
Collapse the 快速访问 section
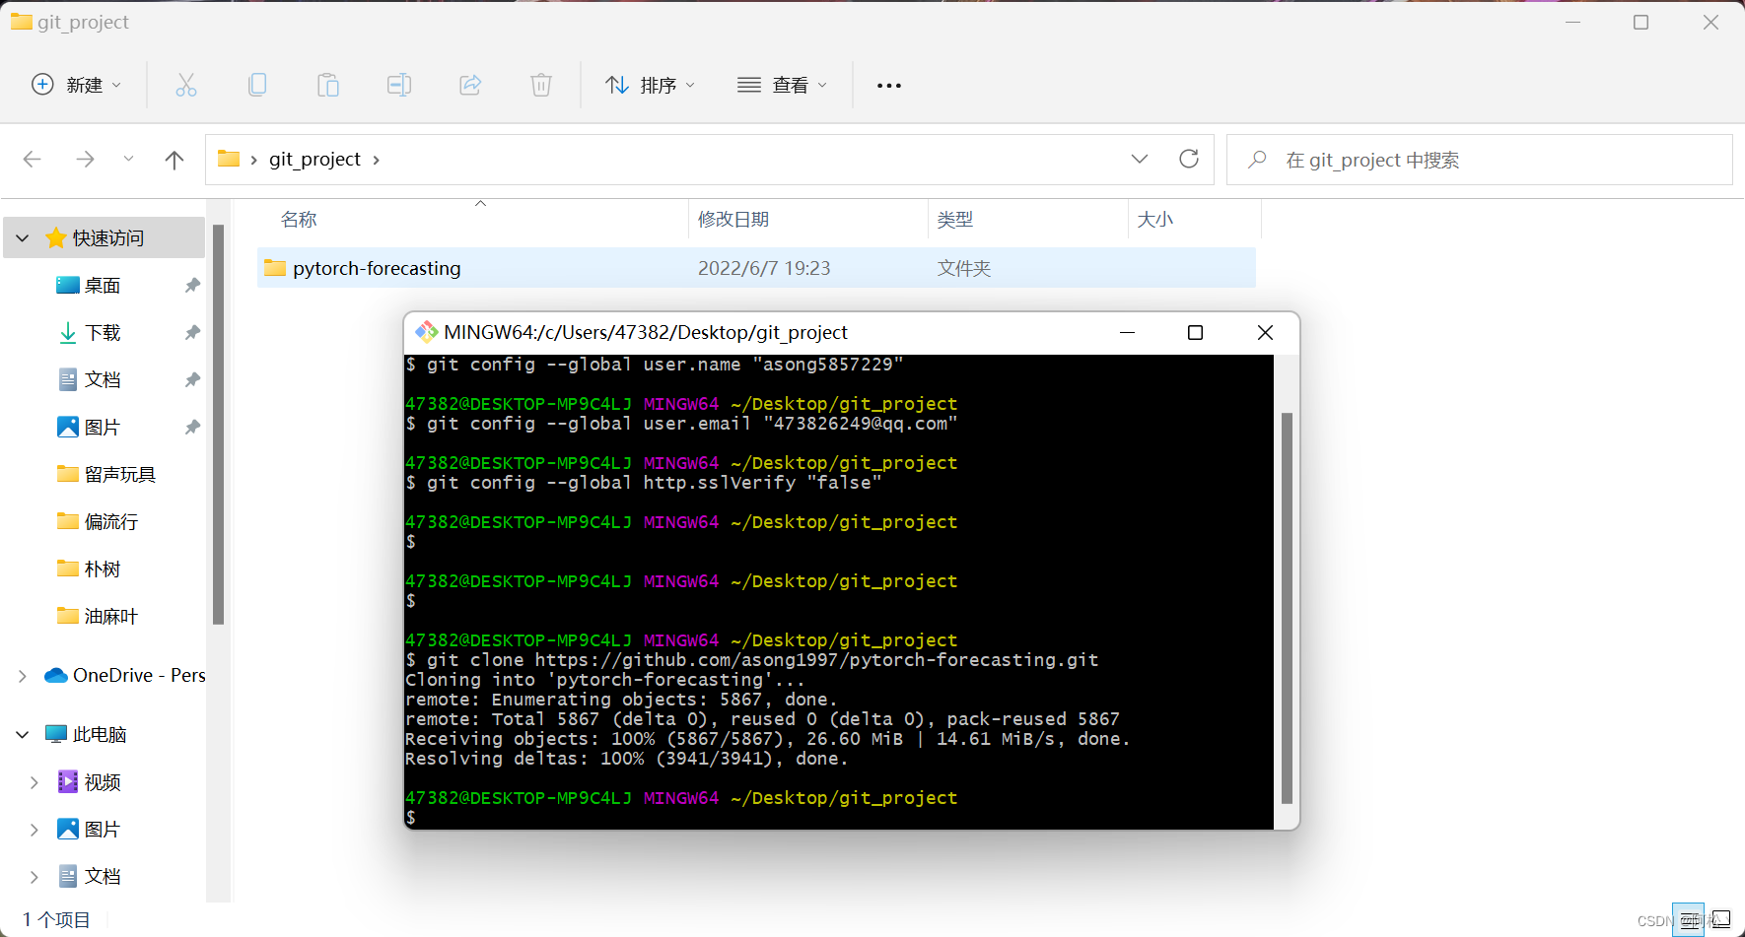coord(23,238)
